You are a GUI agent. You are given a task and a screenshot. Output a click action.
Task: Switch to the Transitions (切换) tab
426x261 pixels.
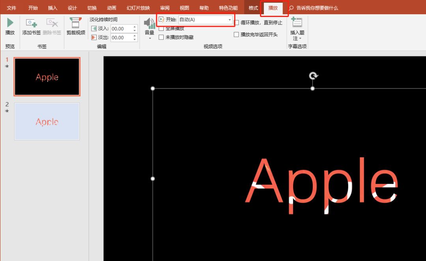point(92,8)
